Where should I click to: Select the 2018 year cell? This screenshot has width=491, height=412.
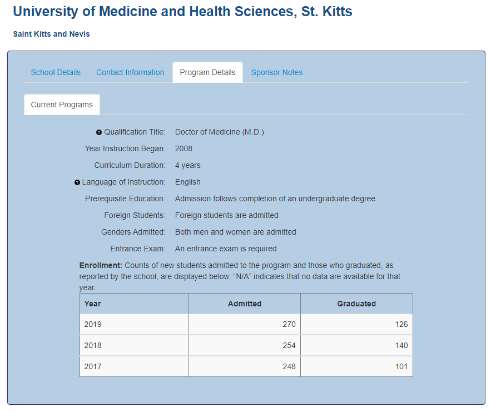point(93,345)
